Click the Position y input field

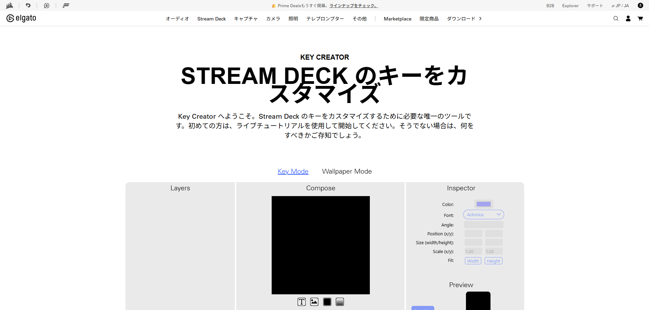click(x=494, y=233)
